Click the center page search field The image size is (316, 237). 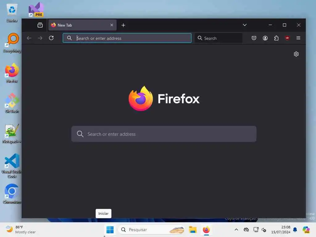(164, 134)
